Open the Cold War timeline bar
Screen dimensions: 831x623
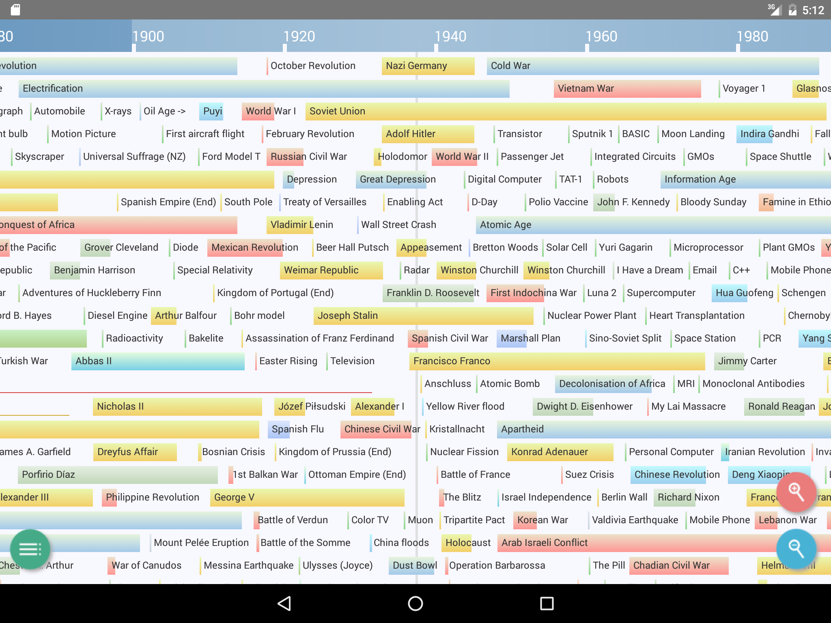pos(653,66)
